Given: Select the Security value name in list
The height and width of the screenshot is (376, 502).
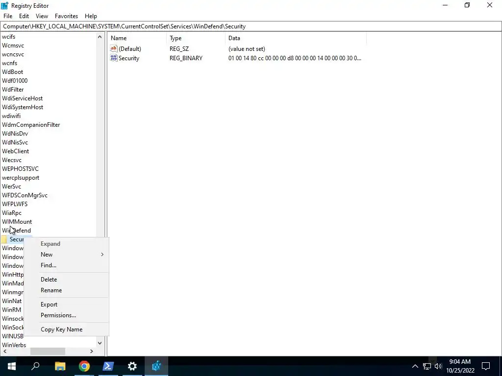Looking at the screenshot, I should click(x=129, y=58).
